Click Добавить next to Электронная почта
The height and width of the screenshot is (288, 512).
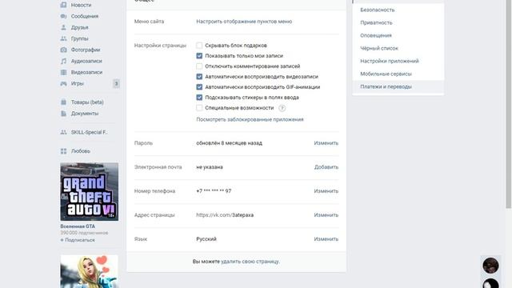pos(326,167)
